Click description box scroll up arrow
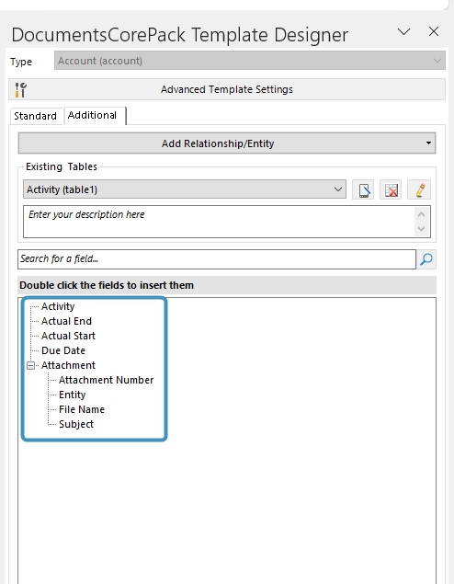The width and height of the screenshot is (454, 584). (x=421, y=214)
